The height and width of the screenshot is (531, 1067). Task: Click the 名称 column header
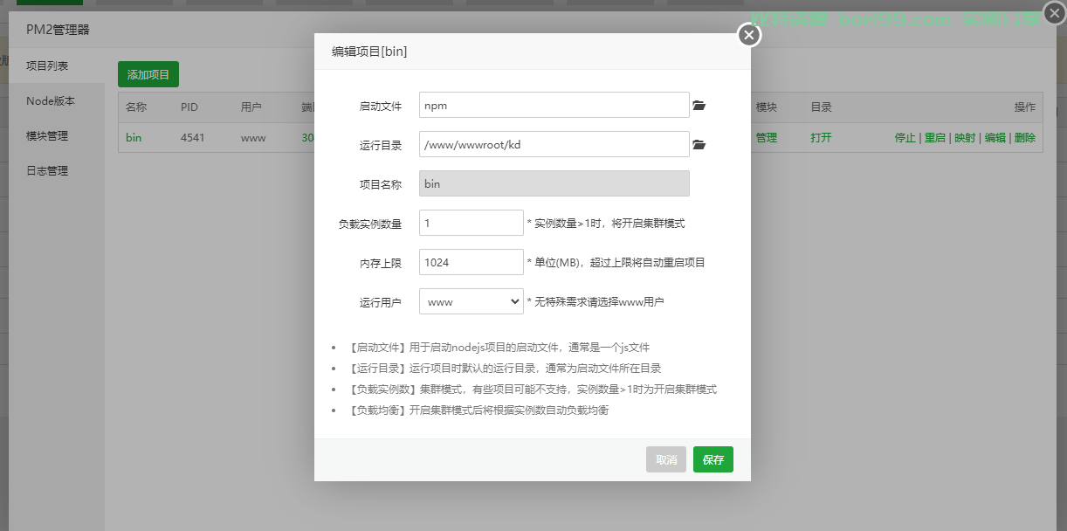click(x=136, y=107)
